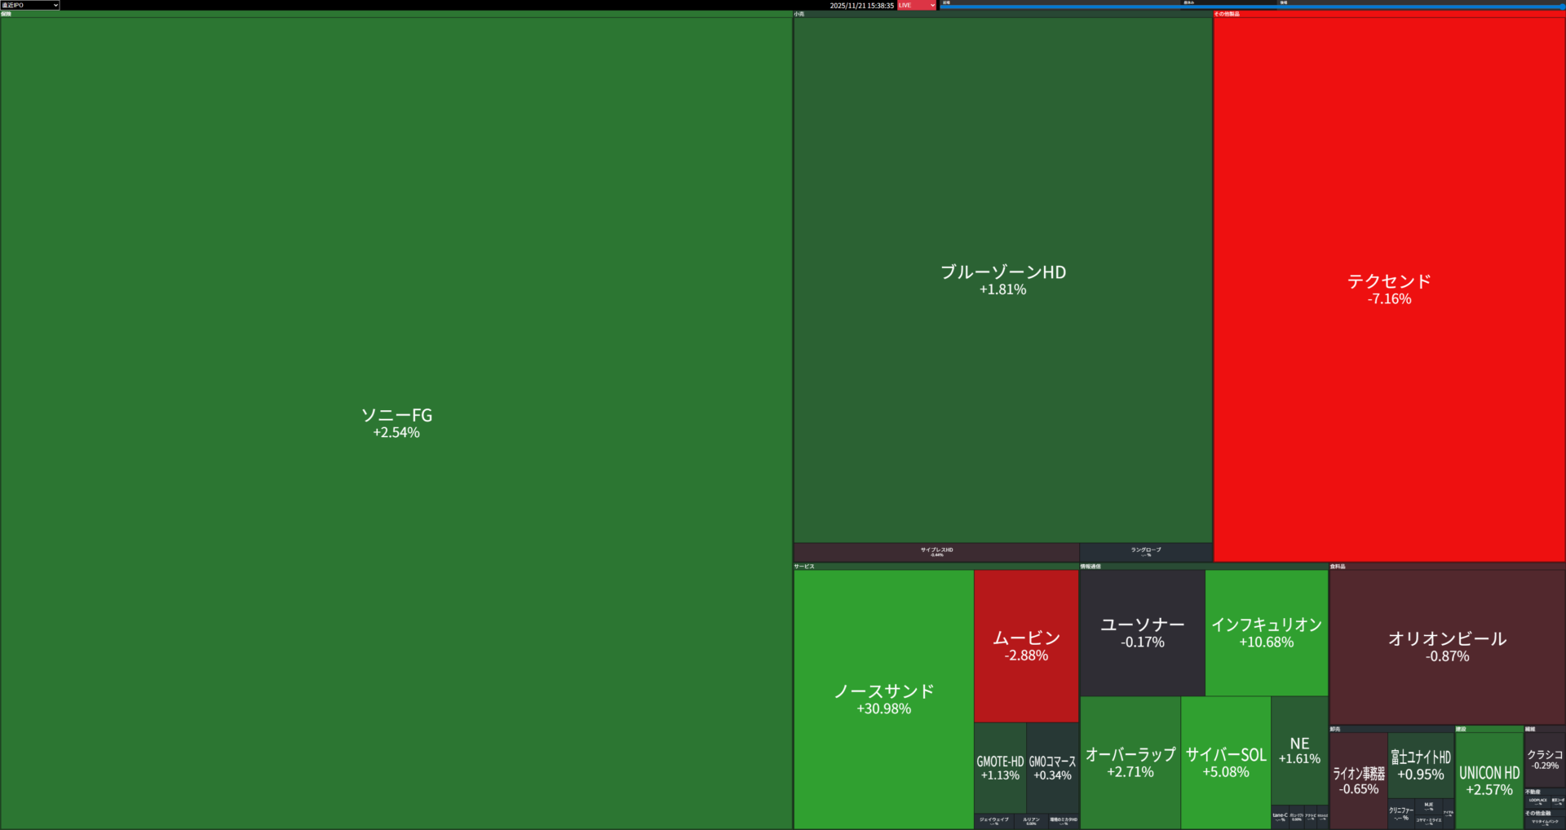Select the red テクセンド tile
The height and width of the screenshot is (830, 1566).
pos(1389,289)
